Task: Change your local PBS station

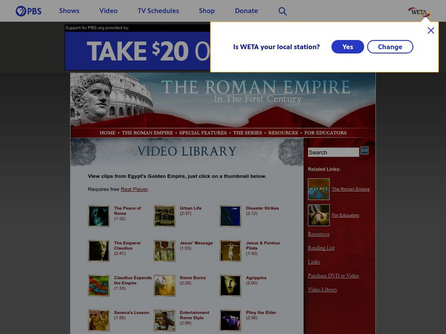Action: (x=390, y=47)
